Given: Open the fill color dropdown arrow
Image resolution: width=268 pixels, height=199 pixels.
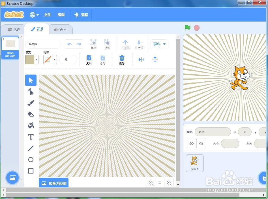Looking at the screenshot, I should click(37, 60).
